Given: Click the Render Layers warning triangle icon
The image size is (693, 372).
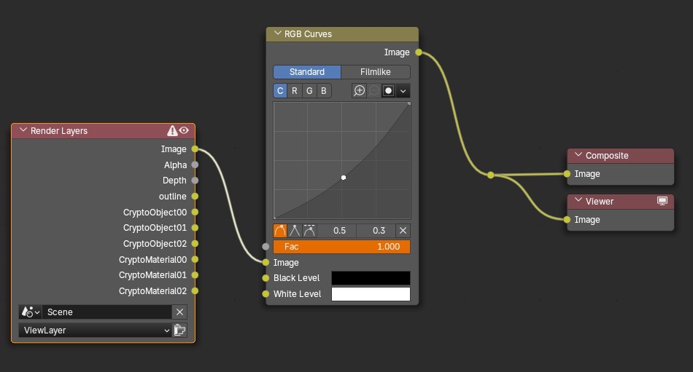Looking at the screenshot, I should click(172, 130).
